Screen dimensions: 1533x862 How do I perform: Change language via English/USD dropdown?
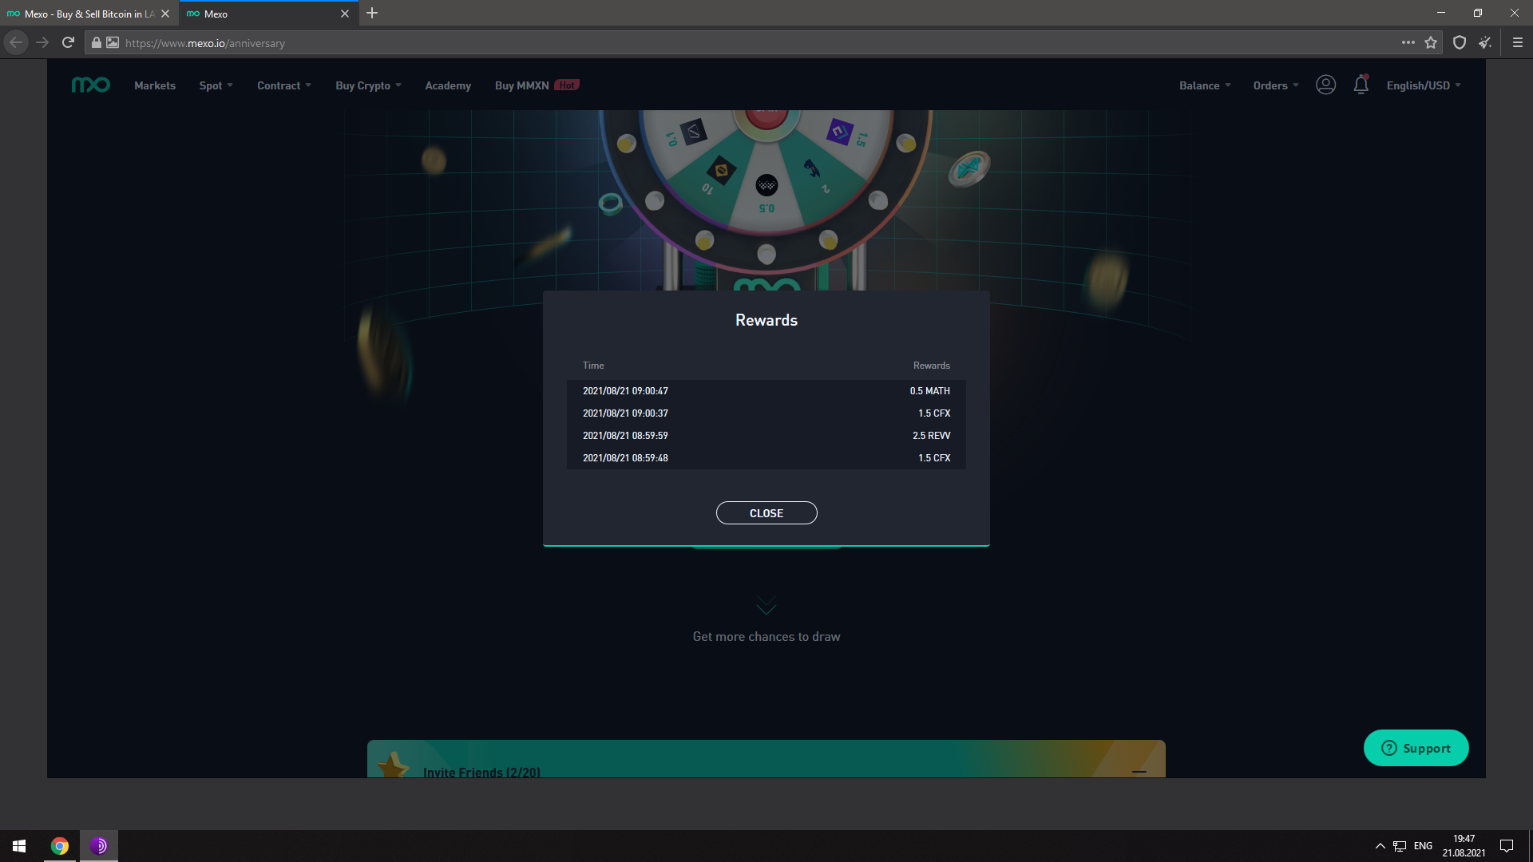tap(1424, 85)
